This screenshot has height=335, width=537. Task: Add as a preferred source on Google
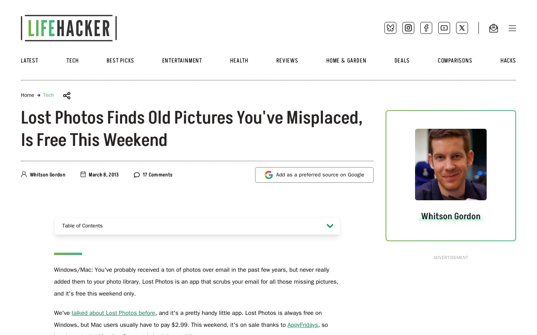(x=314, y=175)
